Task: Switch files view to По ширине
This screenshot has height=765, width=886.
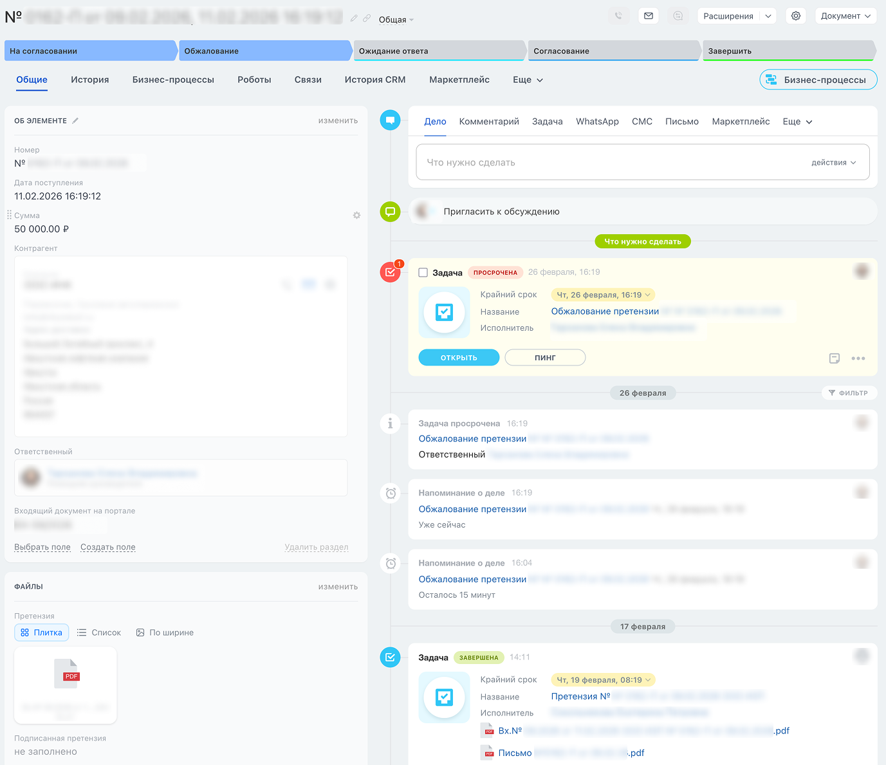Action: [165, 632]
